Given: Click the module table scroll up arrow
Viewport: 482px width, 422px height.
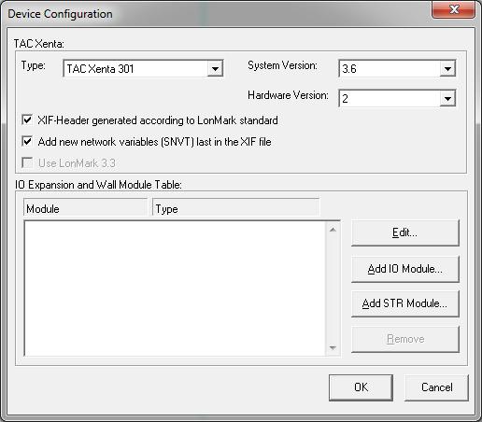Looking at the screenshot, I should (x=333, y=230).
